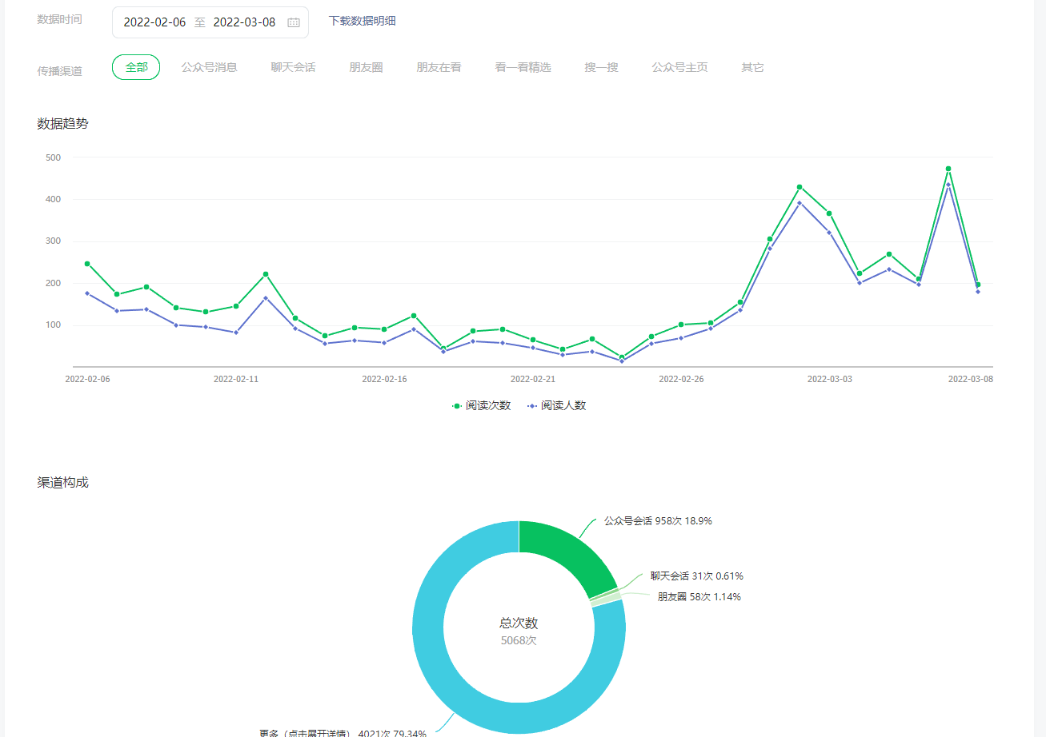
Task: Click the calendar icon in date range
Action: click(x=294, y=22)
